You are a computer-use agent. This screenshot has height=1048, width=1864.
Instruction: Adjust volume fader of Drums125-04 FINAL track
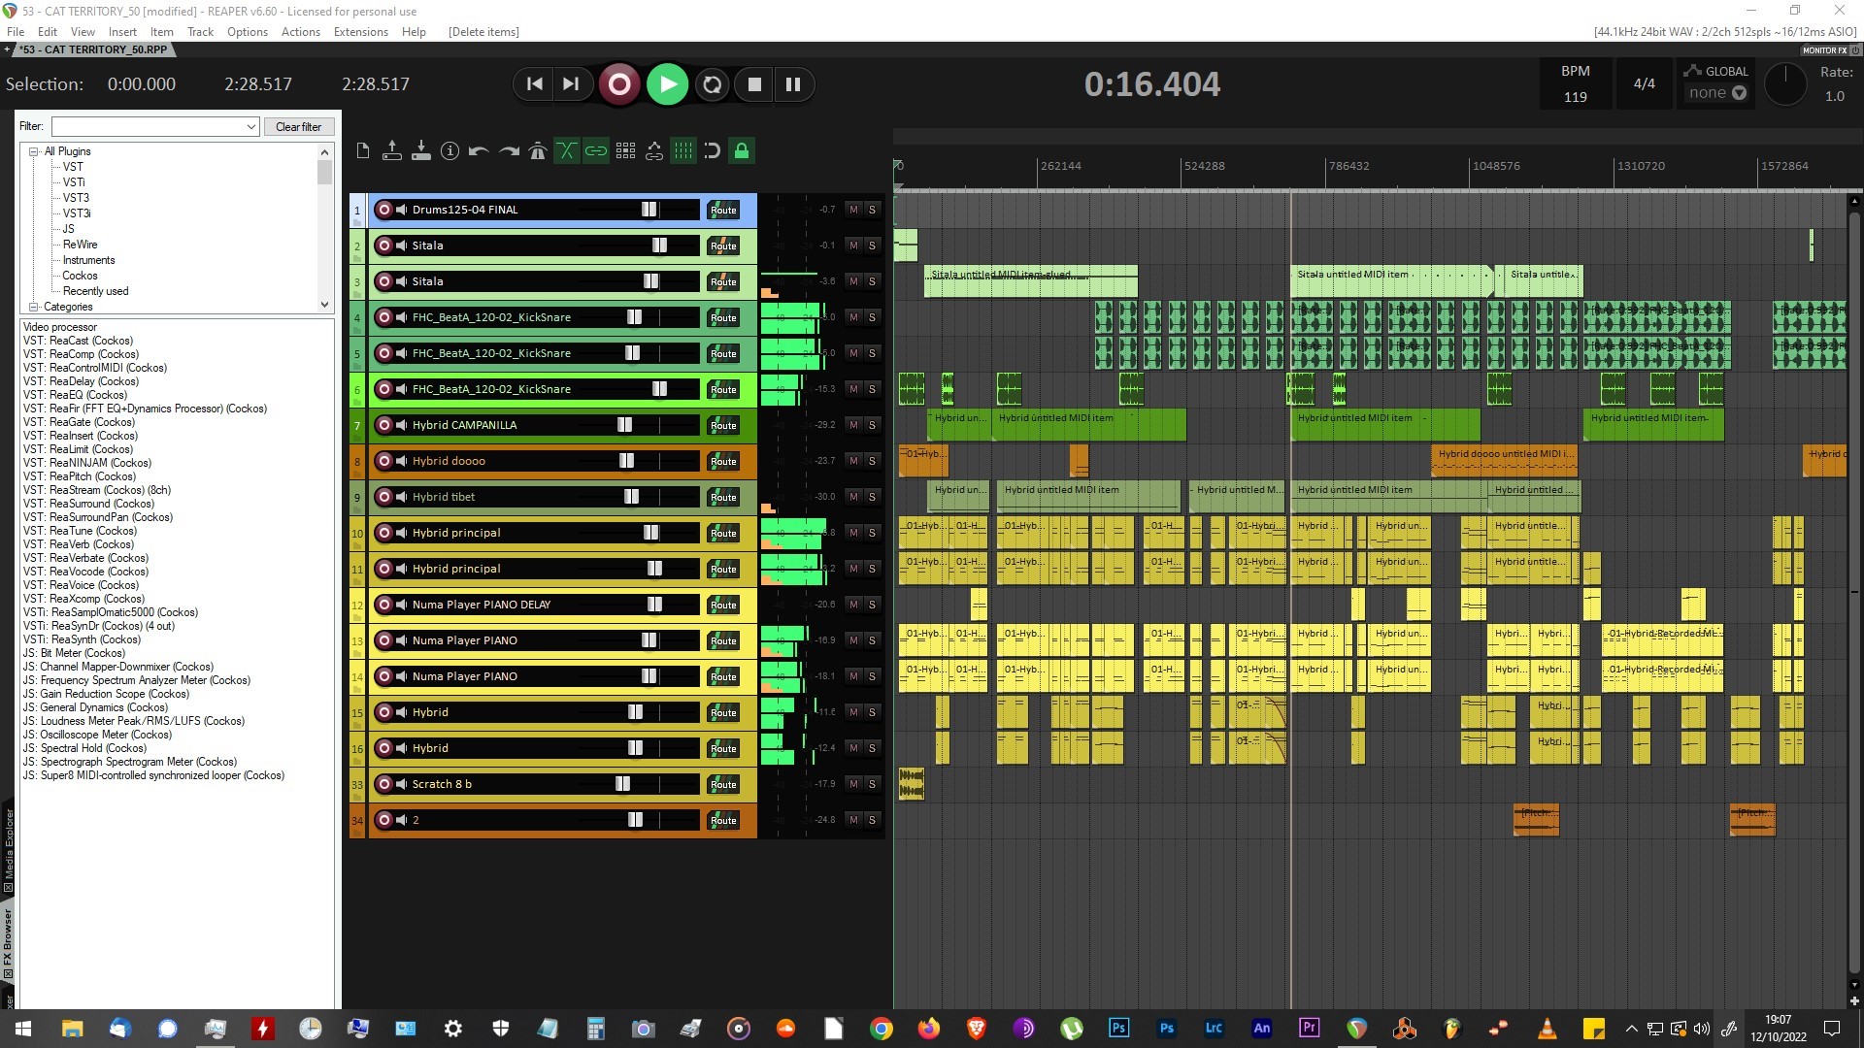pyautogui.click(x=649, y=210)
